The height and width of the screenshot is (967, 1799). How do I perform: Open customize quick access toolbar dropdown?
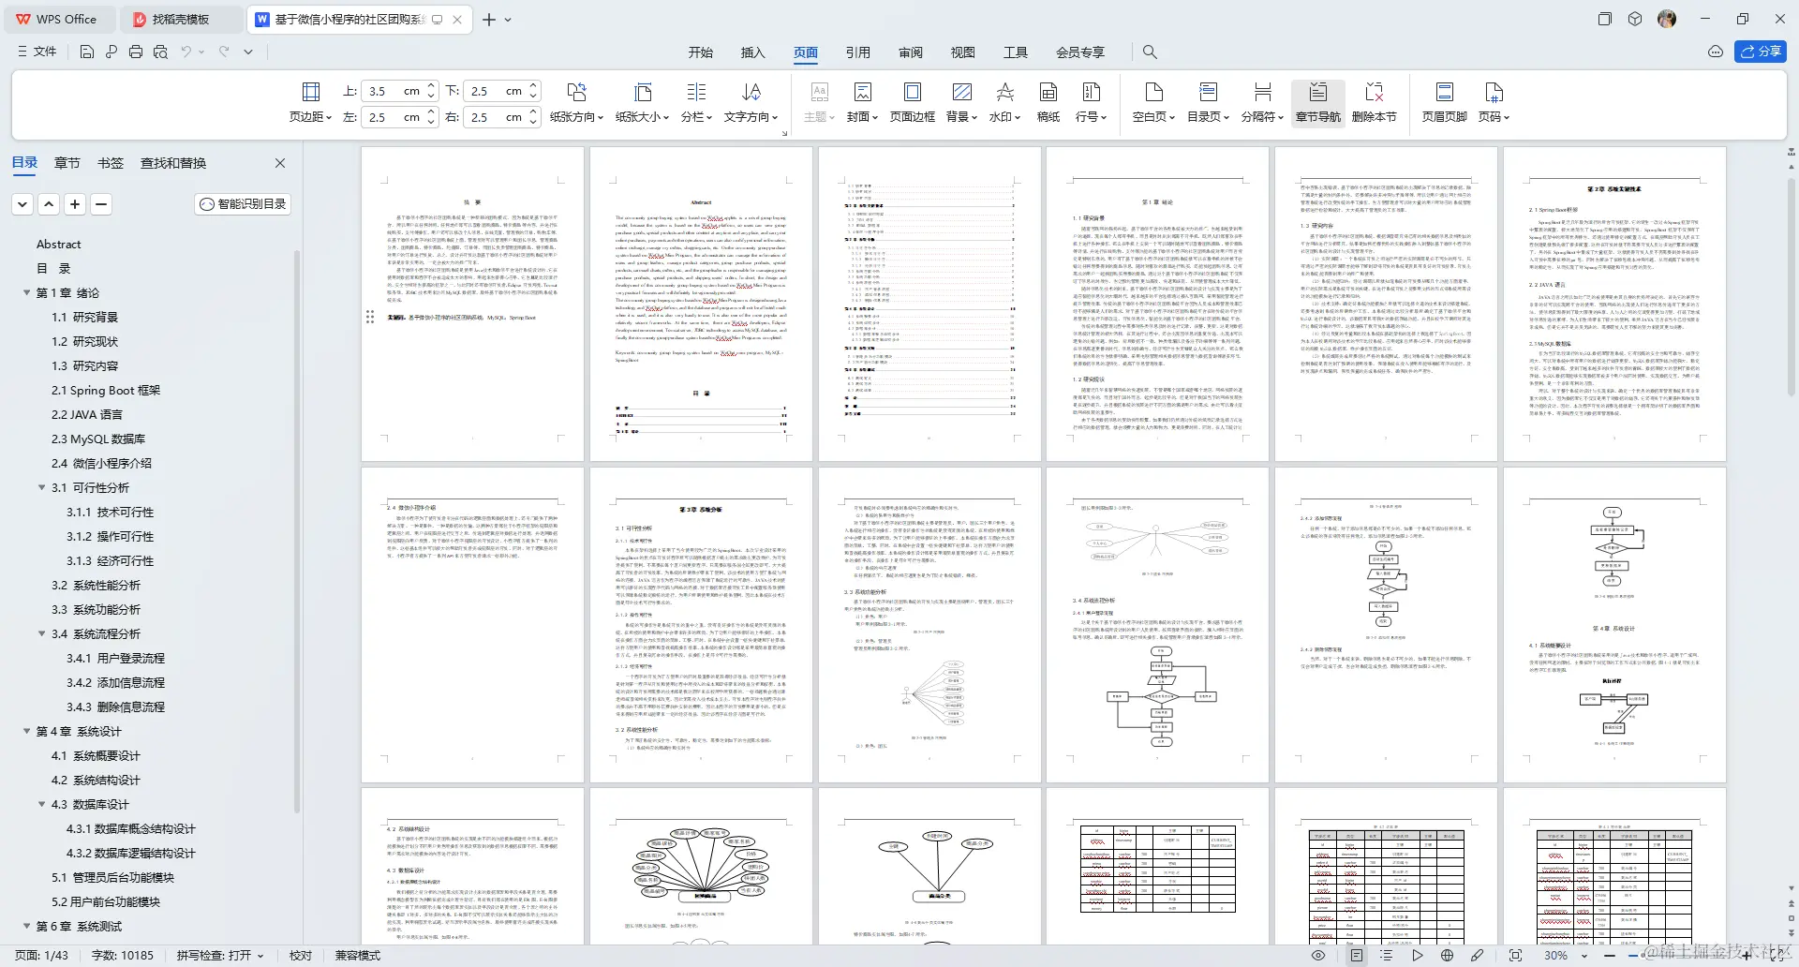pyautogui.click(x=248, y=52)
